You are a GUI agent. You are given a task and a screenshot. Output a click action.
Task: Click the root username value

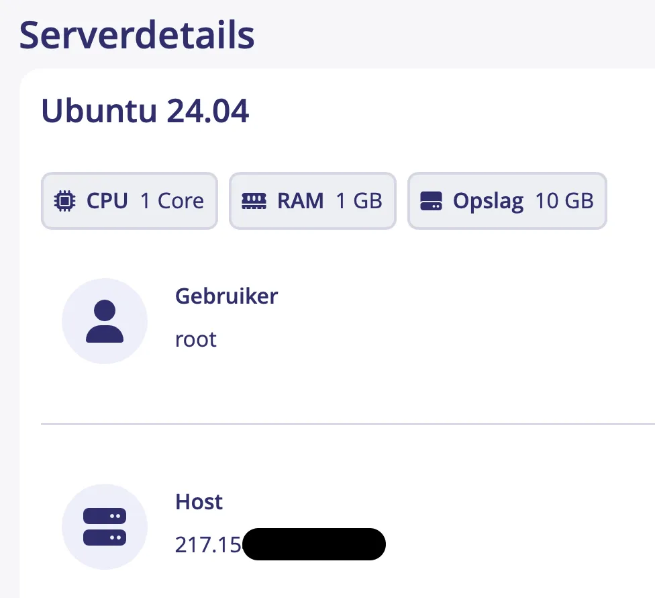[x=195, y=339]
